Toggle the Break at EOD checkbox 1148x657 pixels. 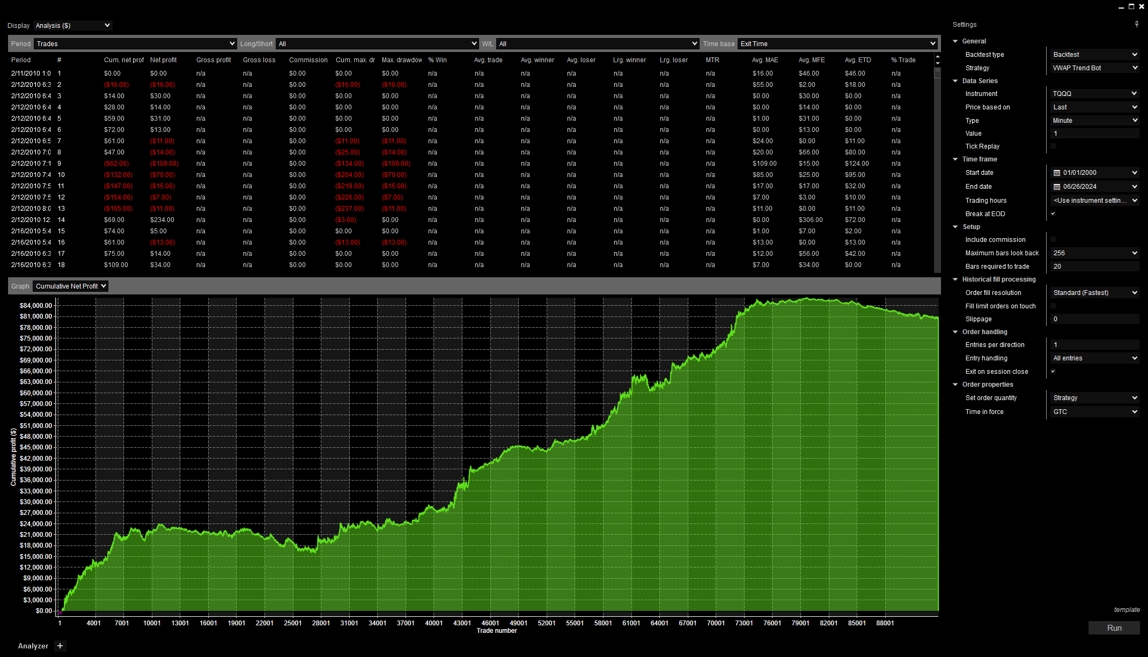(1053, 213)
